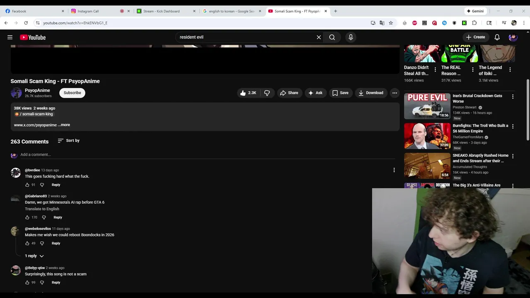Open options for Bumfights video

click(x=513, y=126)
